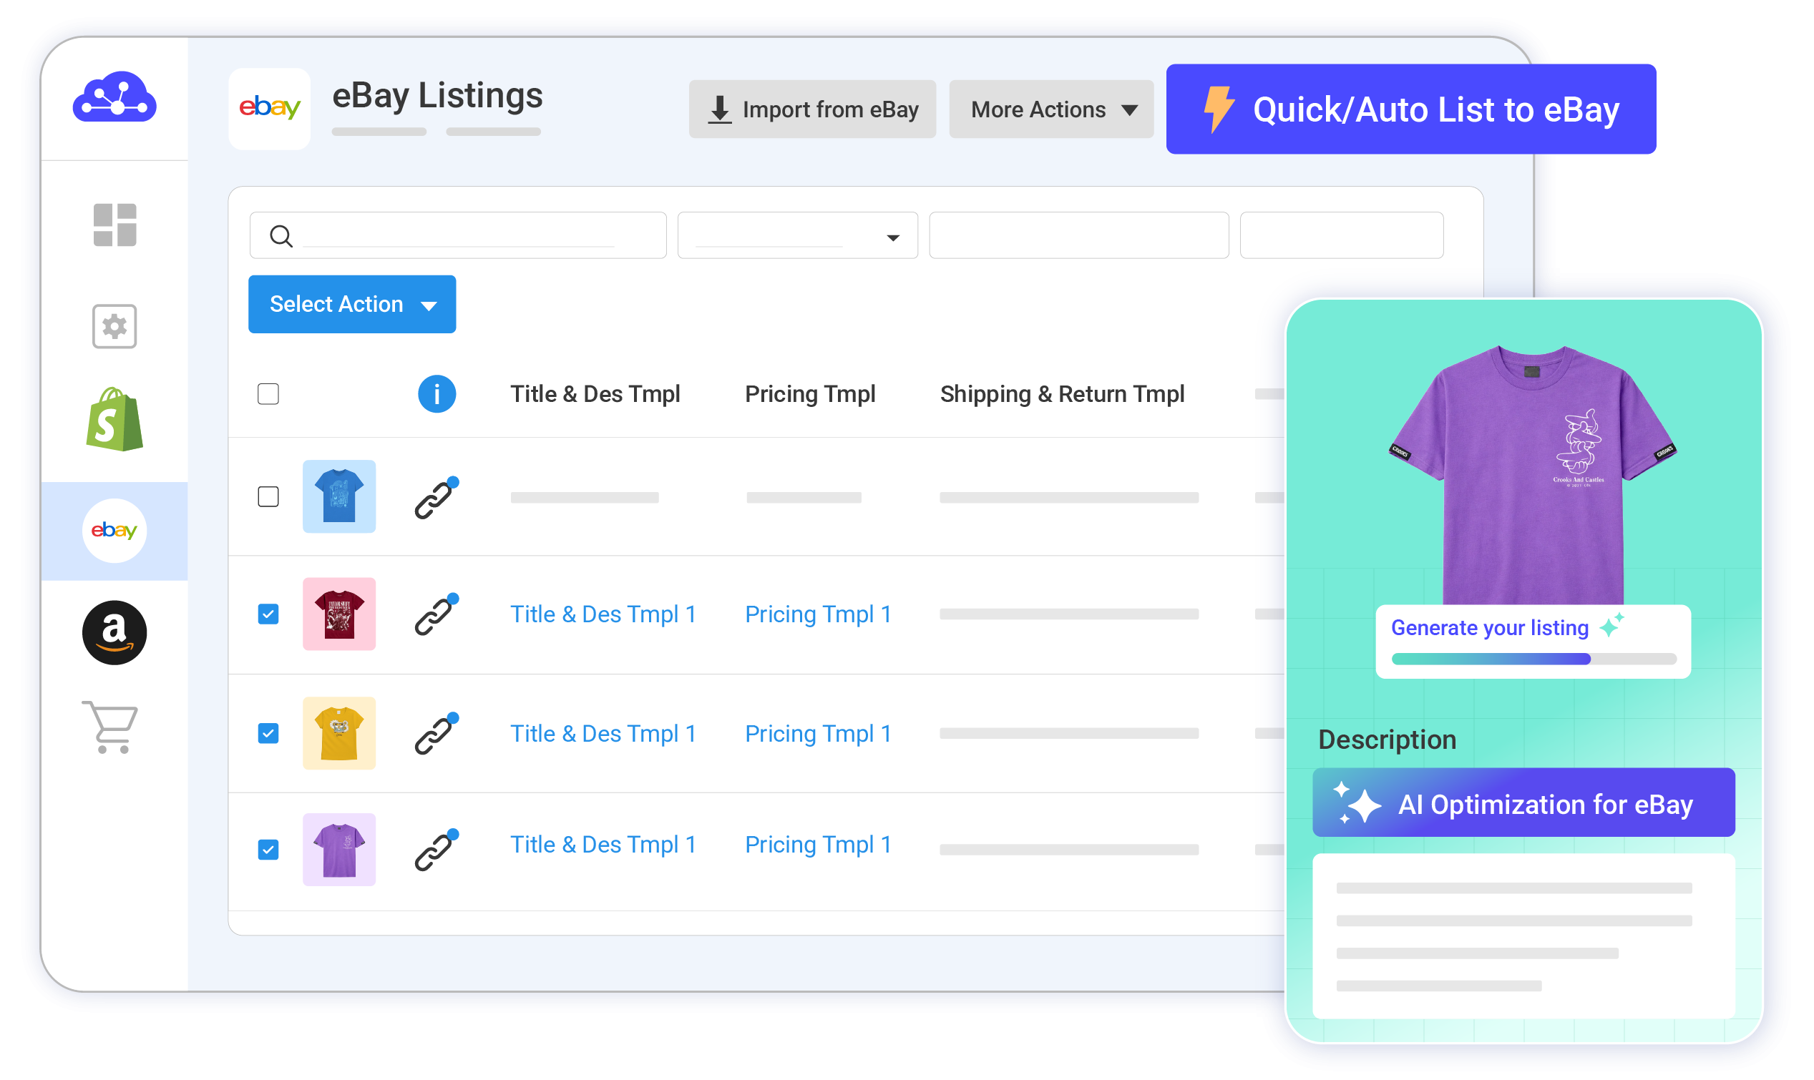Open Title & Des Tmpl 1 in yellow row

coord(604,735)
